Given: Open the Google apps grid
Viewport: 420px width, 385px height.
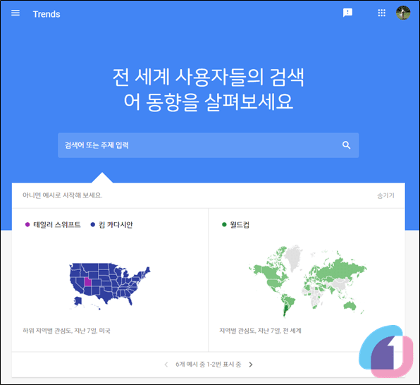Looking at the screenshot, I should 382,13.
